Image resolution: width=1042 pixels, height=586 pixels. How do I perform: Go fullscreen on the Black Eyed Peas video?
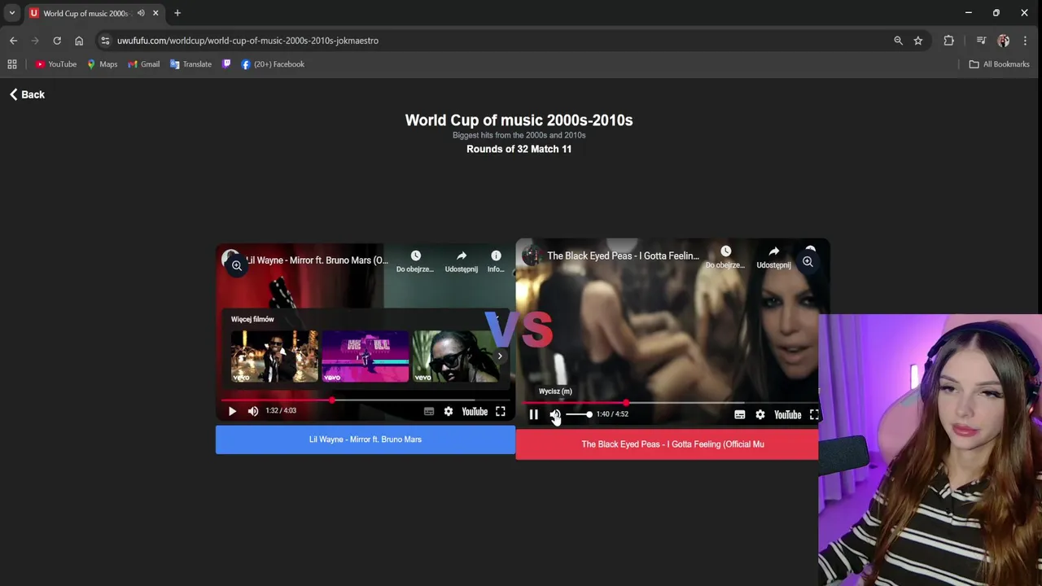point(814,415)
